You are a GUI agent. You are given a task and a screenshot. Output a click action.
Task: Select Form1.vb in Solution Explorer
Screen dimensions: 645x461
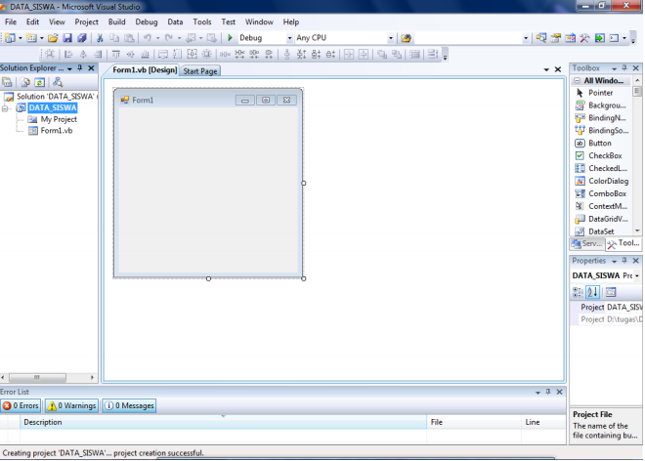point(51,131)
